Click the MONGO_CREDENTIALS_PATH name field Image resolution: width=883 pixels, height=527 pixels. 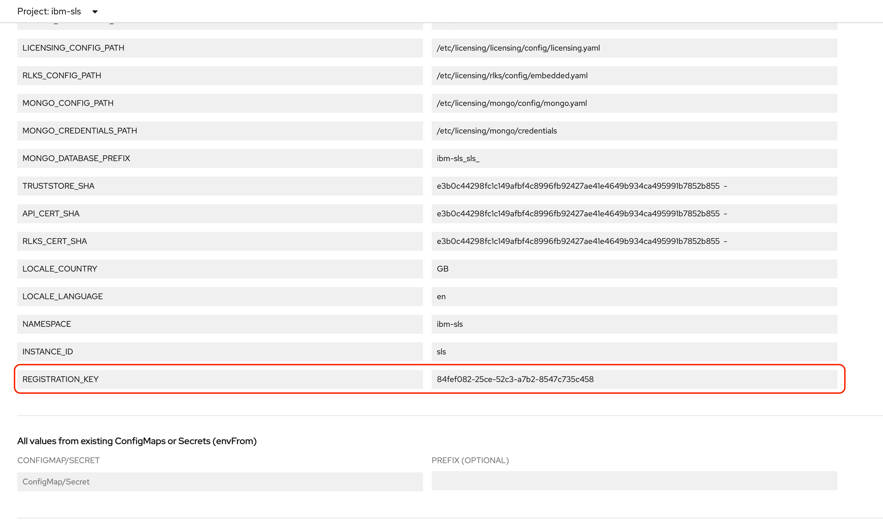[220, 131]
